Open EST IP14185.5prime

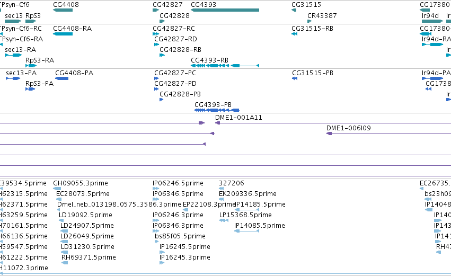[x=261, y=204]
